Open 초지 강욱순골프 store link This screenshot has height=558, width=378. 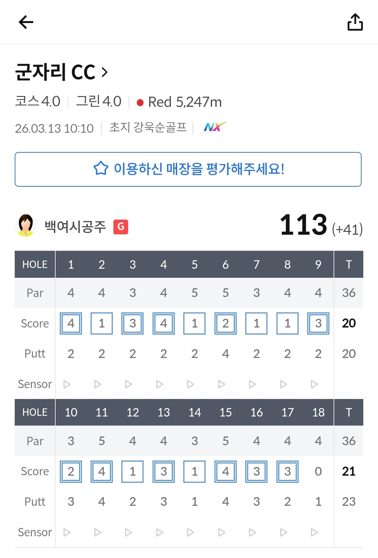(x=148, y=128)
